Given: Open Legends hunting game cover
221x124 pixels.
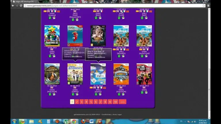Looking at the screenshot, I should pyautogui.click(x=52, y=74).
